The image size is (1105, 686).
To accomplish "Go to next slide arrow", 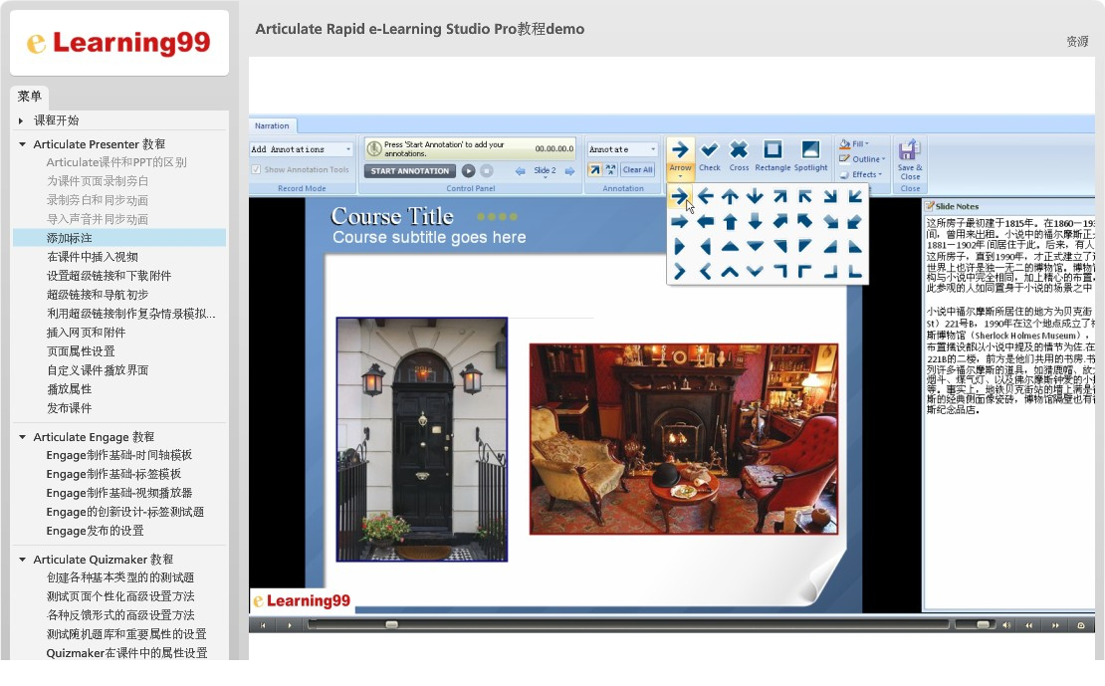I will (570, 171).
